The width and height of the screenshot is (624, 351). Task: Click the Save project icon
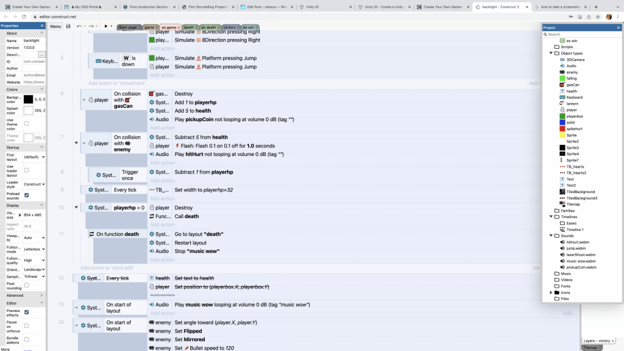pos(68,26)
